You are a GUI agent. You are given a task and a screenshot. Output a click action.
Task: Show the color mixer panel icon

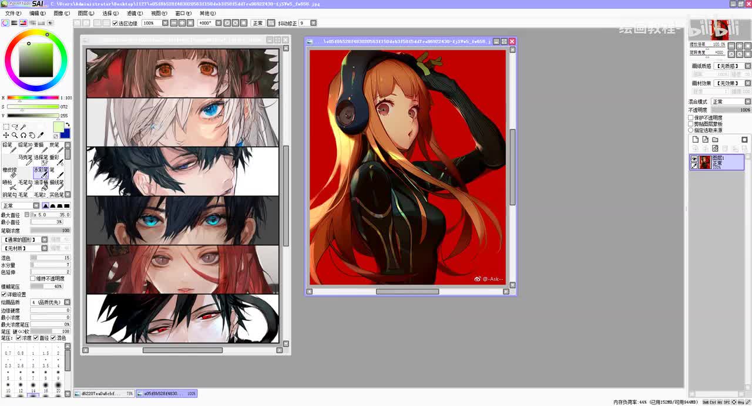[32, 23]
